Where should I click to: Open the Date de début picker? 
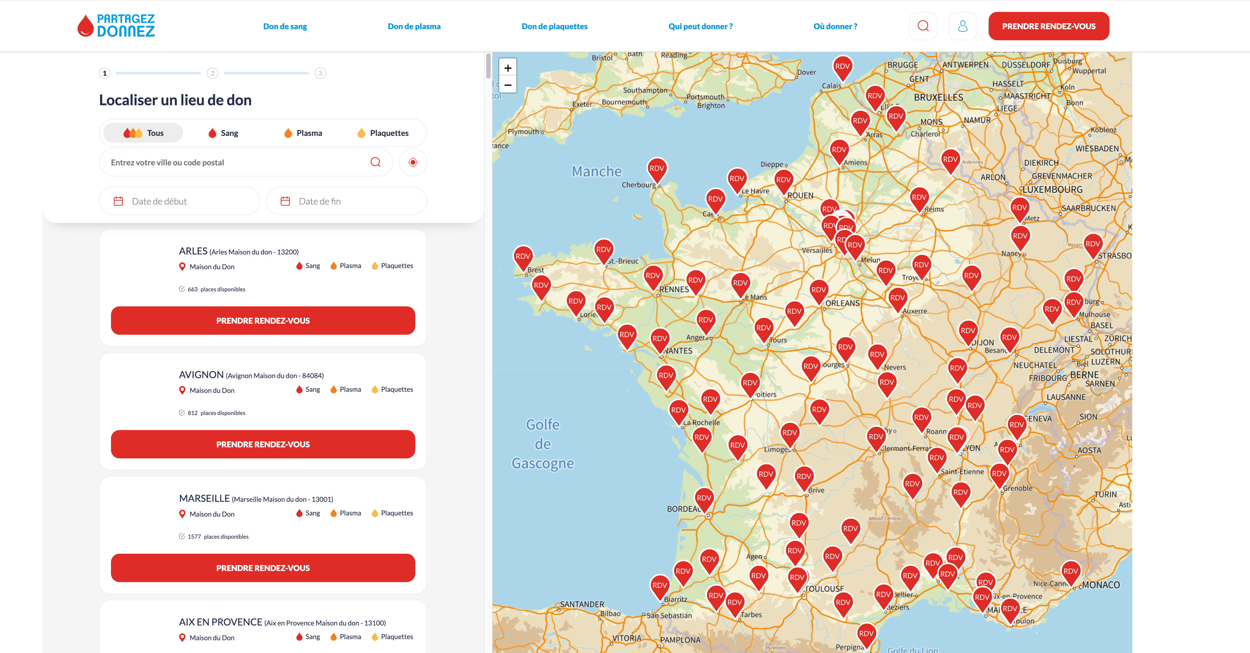pyautogui.click(x=179, y=200)
